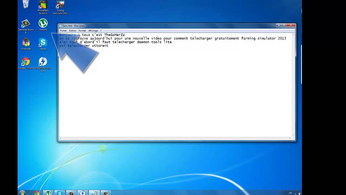The width and height of the screenshot is (346, 195).
Task: Click the horizontal scrollbar right arrow in Notepad
Action: click(x=290, y=138)
